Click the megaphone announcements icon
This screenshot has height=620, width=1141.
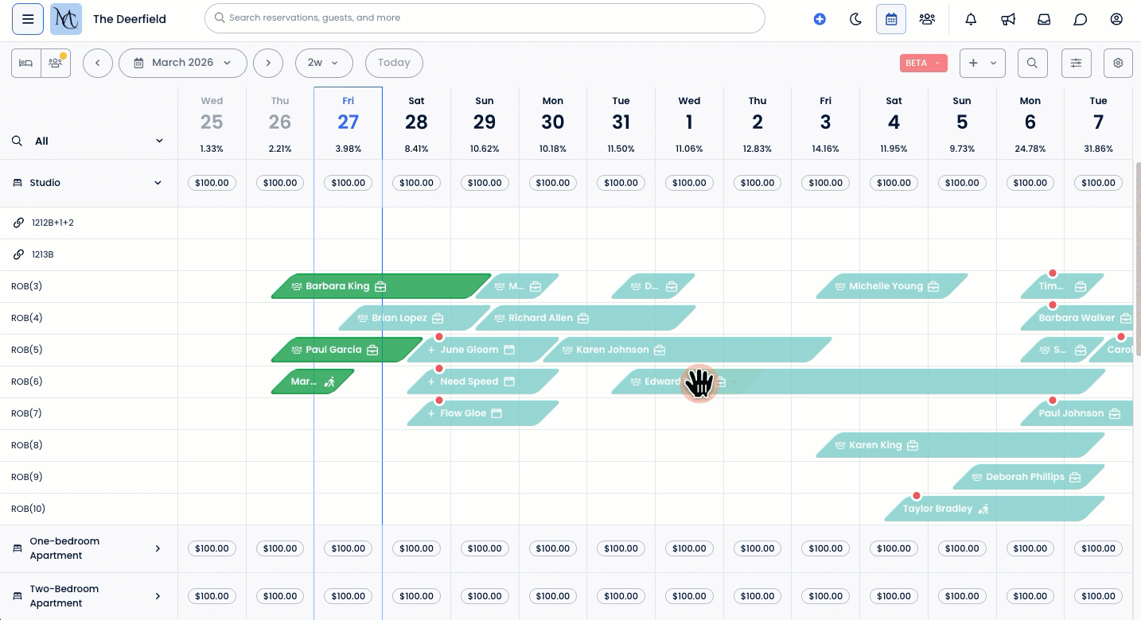click(1008, 19)
